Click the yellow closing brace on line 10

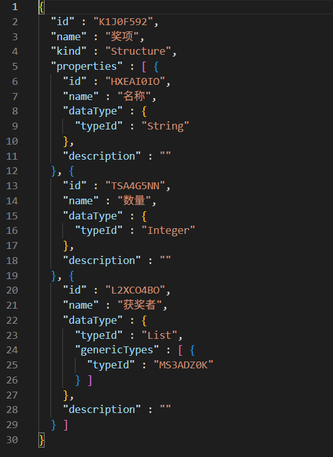(x=66, y=141)
